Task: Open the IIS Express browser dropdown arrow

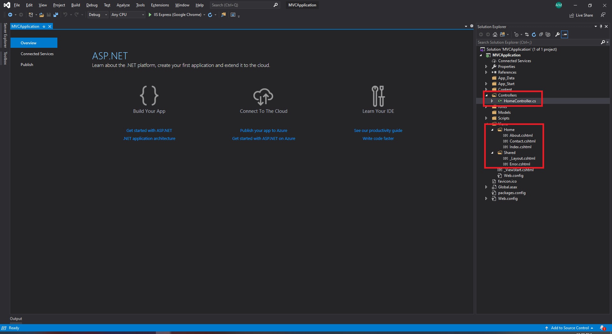Action: click(x=204, y=15)
